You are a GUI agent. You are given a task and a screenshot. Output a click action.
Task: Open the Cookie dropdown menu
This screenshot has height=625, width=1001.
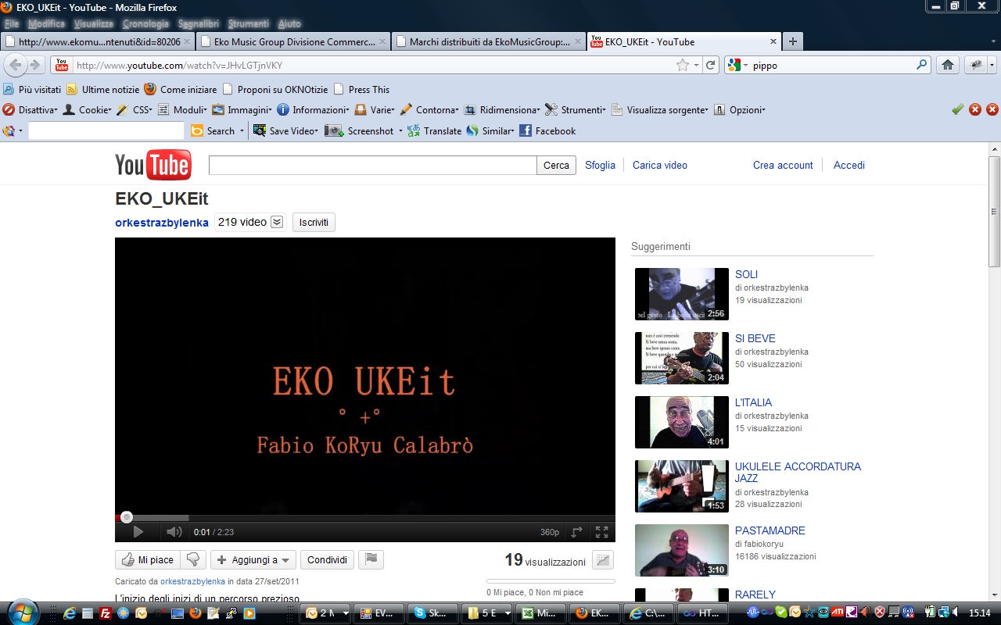tap(87, 109)
